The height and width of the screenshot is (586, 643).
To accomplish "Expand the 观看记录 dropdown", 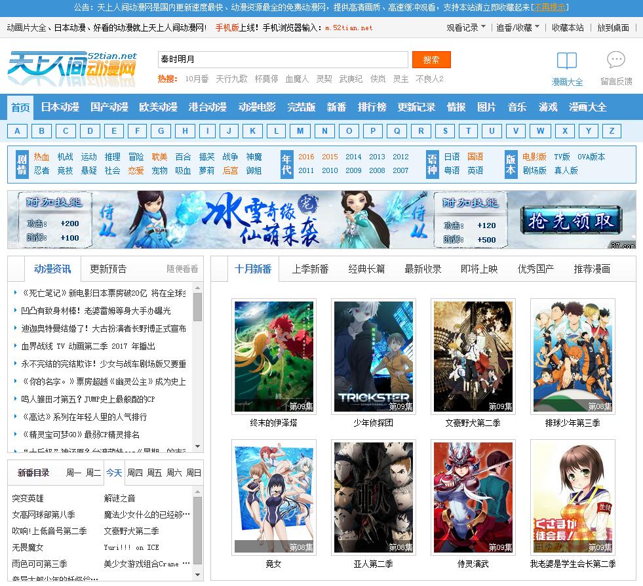I will (x=466, y=28).
